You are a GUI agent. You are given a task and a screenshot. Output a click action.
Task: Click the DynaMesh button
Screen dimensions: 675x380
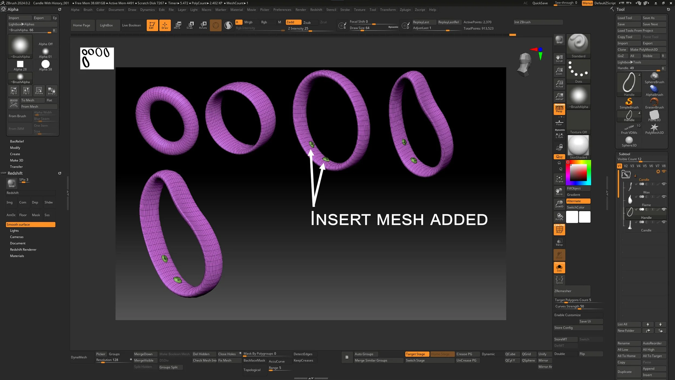(79, 357)
